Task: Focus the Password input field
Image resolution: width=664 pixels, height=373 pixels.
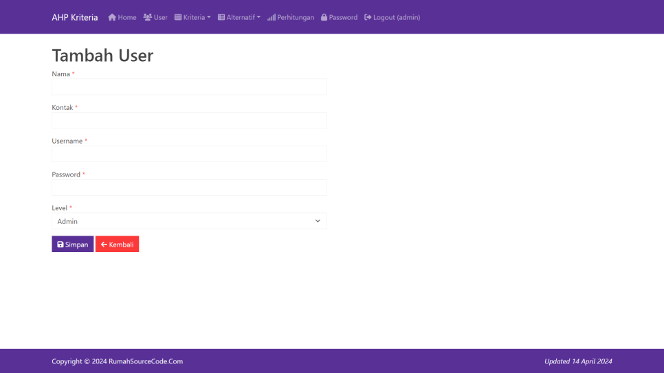Action: coord(189,188)
